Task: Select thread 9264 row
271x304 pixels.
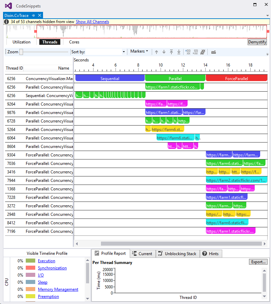Action: click(136, 104)
